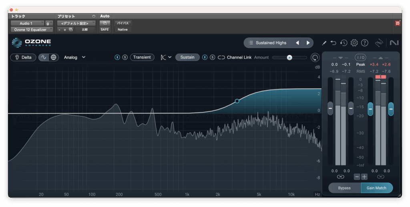Open the undo history clock icon
This screenshot has width=410, height=207.
point(344,43)
